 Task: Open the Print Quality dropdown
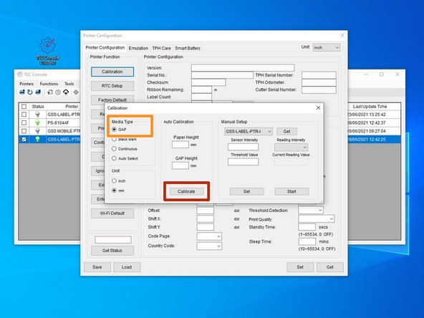click(x=316, y=219)
